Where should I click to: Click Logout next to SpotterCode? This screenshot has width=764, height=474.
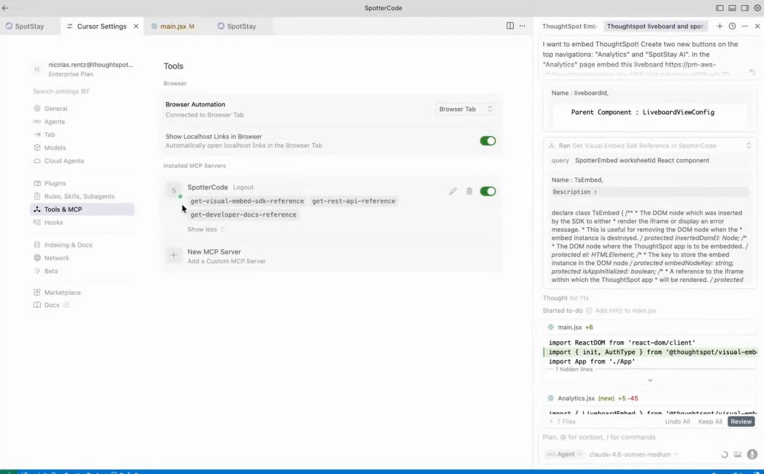(243, 187)
